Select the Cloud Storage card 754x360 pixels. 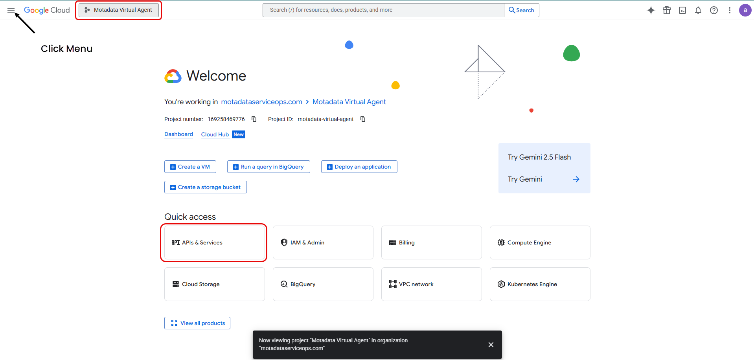click(214, 284)
